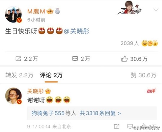The image size is (162, 132).
Task: Tap the gold crown badge beside M鹿M
Action: point(50,11)
